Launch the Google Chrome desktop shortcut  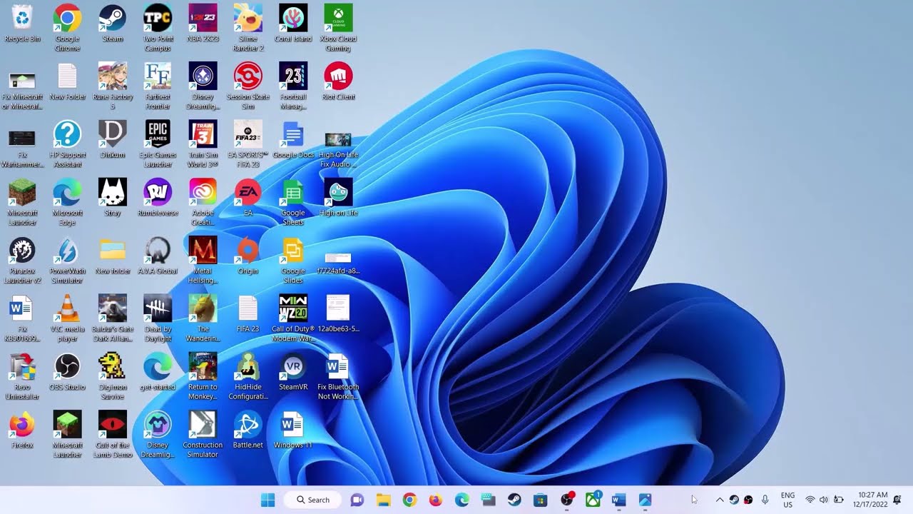67,28
